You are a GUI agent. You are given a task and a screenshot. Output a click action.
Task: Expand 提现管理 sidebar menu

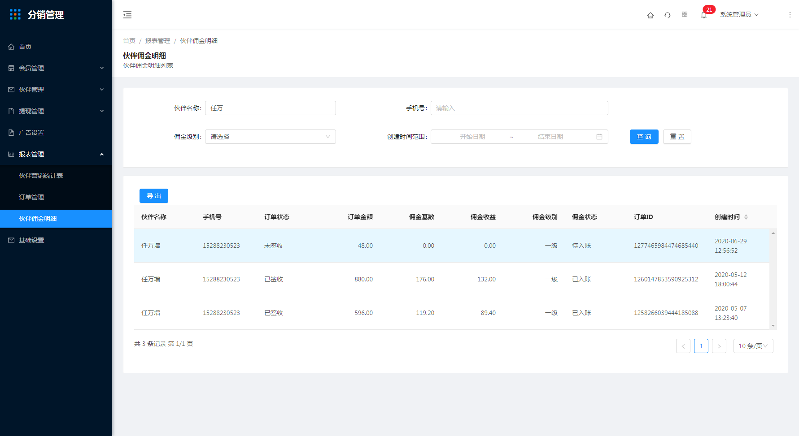56,111
